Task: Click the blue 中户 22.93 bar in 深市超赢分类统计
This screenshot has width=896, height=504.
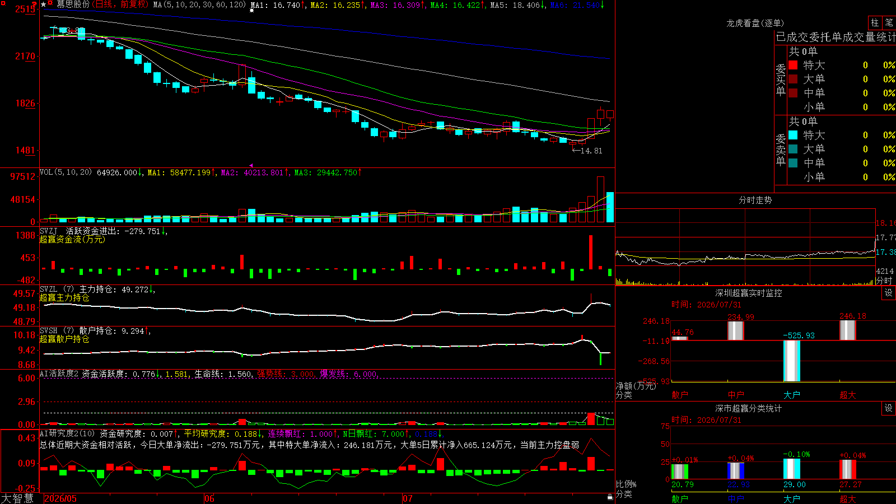Action: click(x=736, y=471)
